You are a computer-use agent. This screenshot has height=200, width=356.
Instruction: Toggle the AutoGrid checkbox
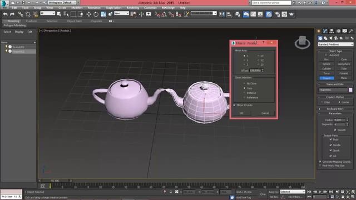[326, 55]
